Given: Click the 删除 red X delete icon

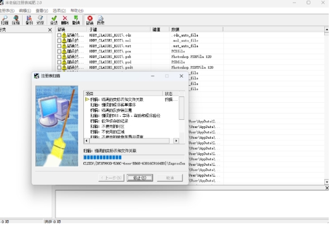Looking at the screenshot, I should (65, 20).
